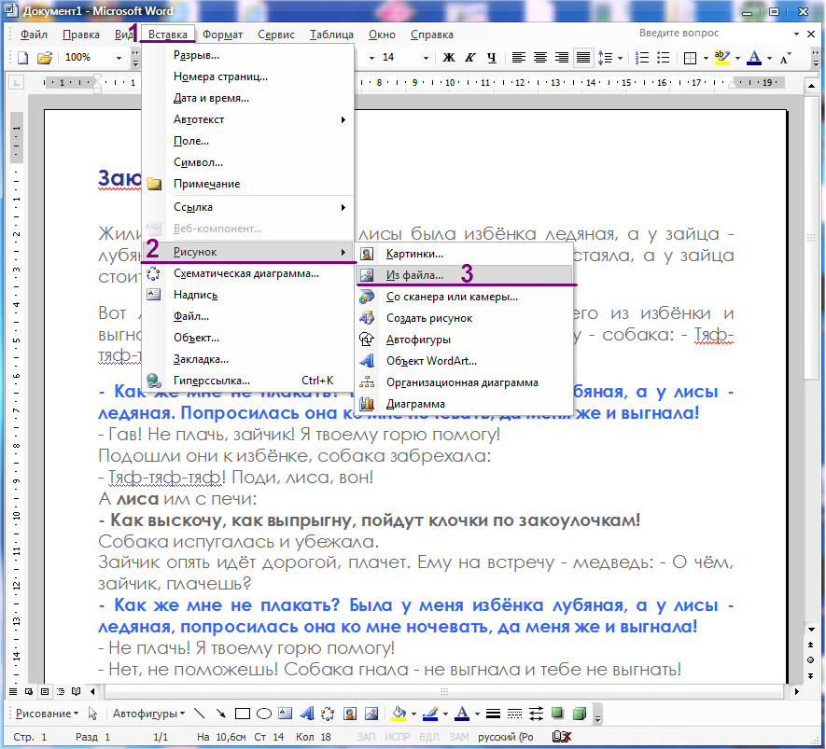The height and width of the screenshot is (749, 826).
Task: Open the zoom 100% dropdown
Action: point(119,58)
